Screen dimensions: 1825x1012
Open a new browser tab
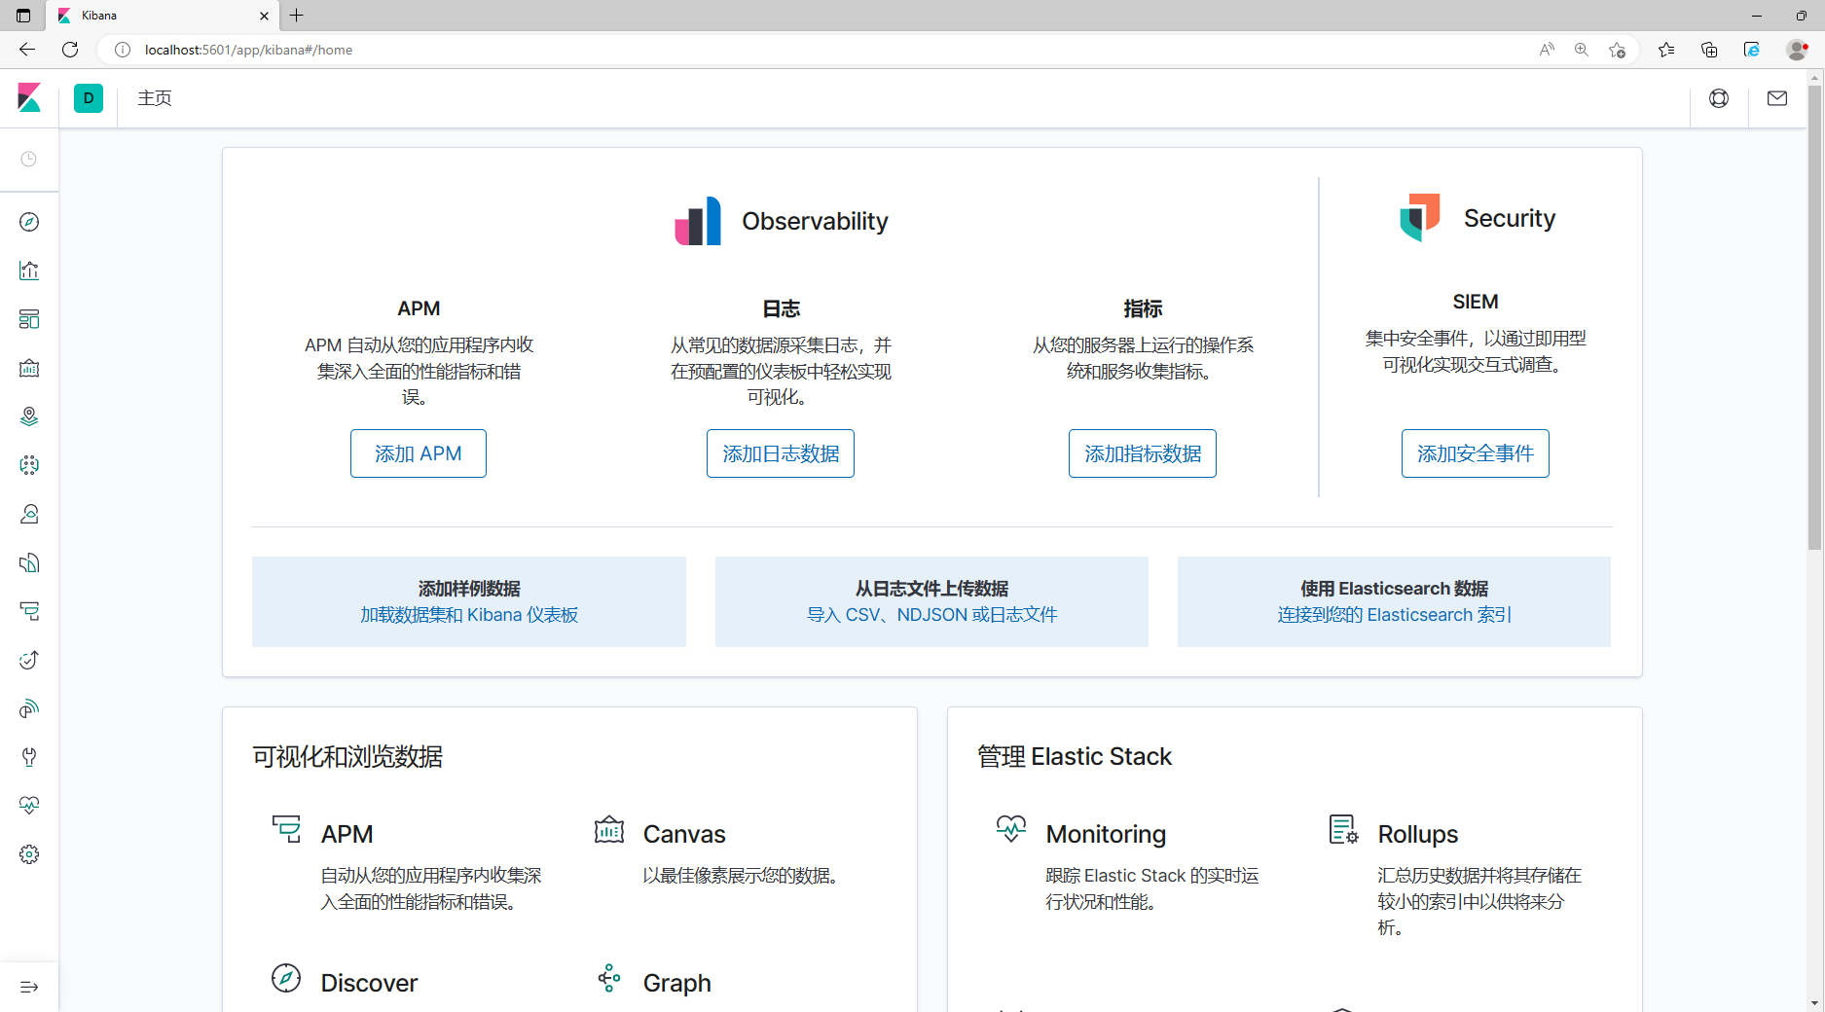click(297, 16)
